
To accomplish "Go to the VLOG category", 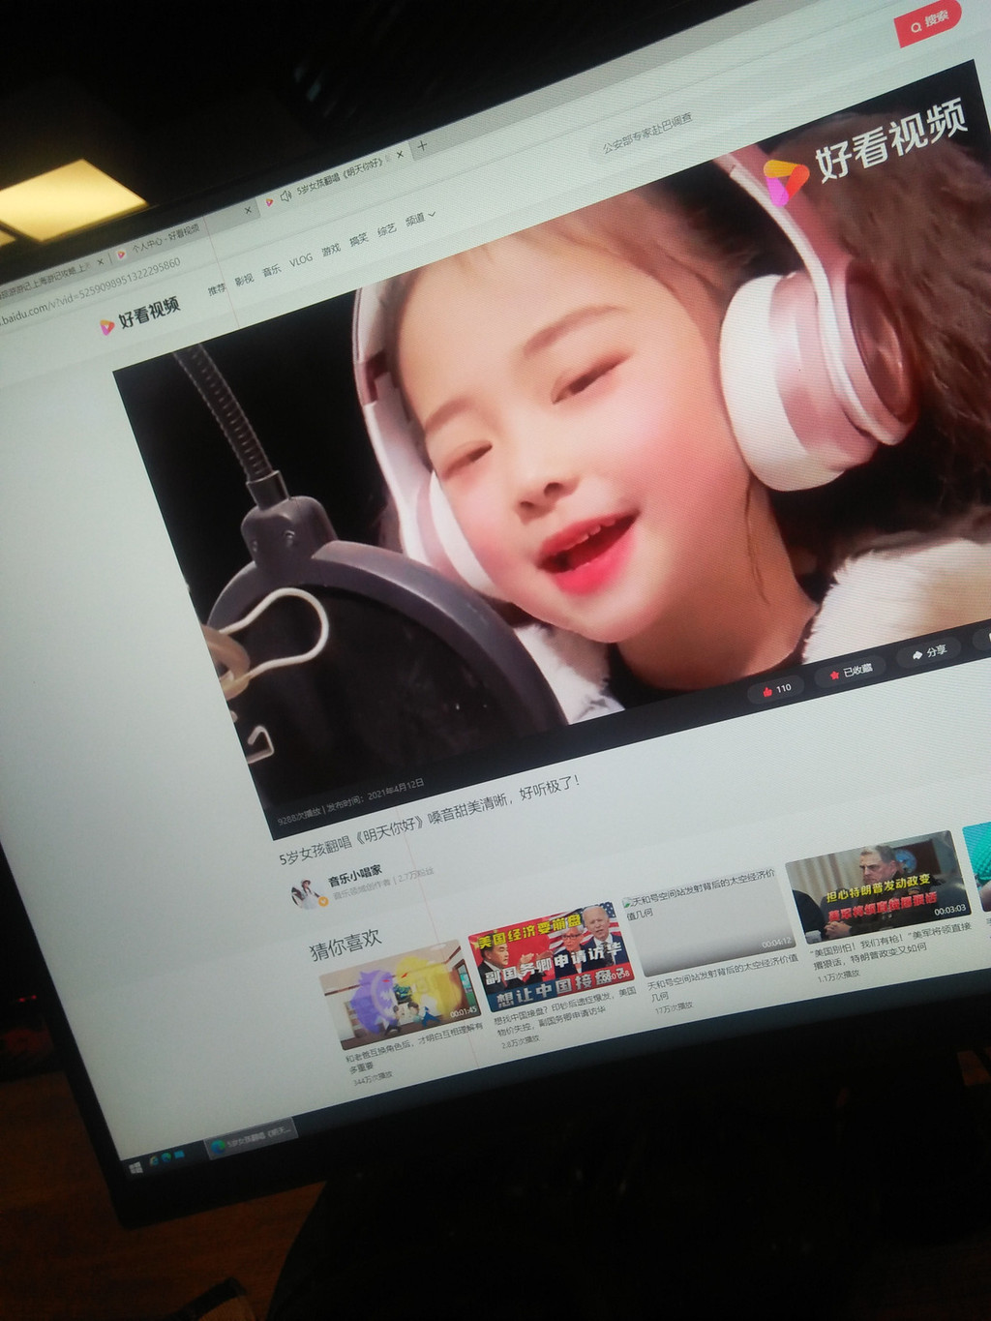I will click(x=301, y=260).
